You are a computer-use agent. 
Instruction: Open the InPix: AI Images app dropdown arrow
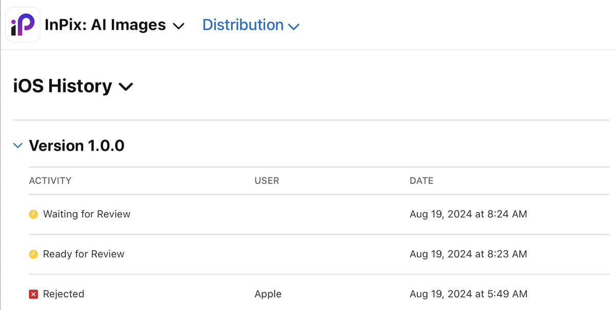178,26
